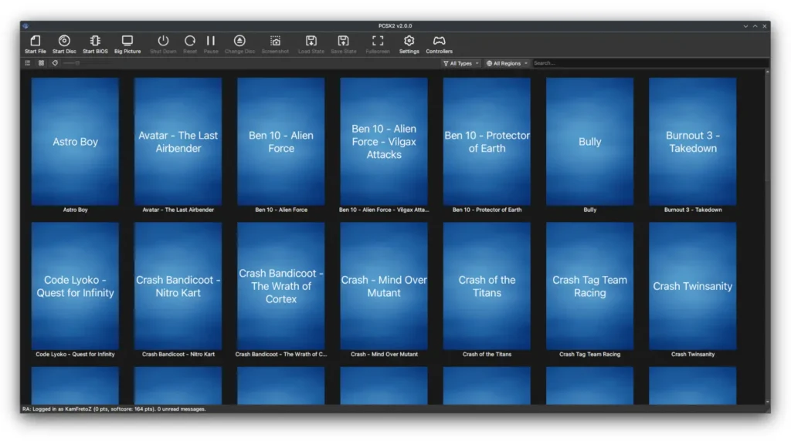Select Crash - Mind Over Mutant cover

[384, 286]
